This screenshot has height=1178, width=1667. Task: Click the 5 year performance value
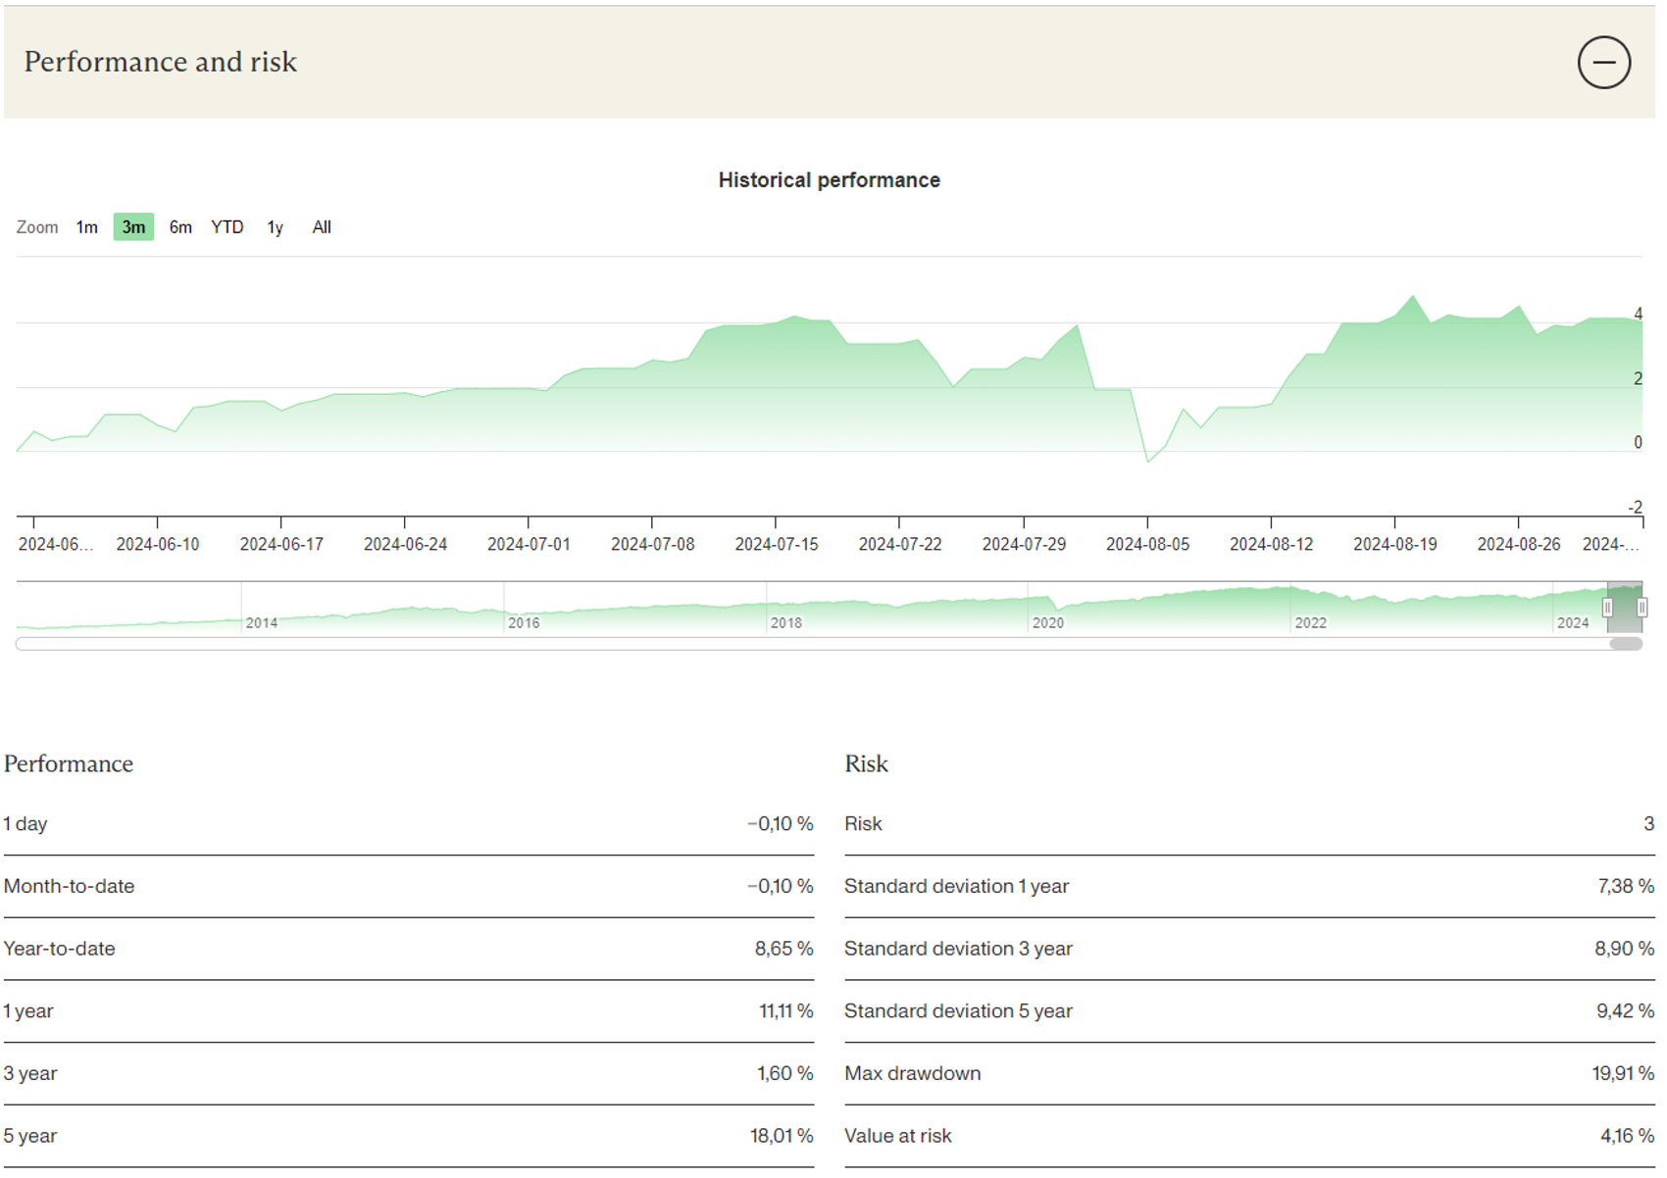(x=781, y=1135)
